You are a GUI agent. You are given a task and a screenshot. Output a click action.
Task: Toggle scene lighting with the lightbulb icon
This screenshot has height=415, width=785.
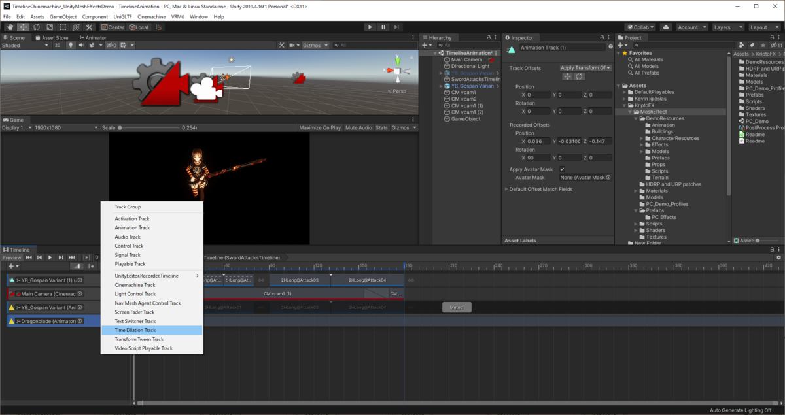point(71,45)
